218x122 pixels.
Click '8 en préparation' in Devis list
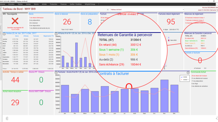click(x=35, y=20)
